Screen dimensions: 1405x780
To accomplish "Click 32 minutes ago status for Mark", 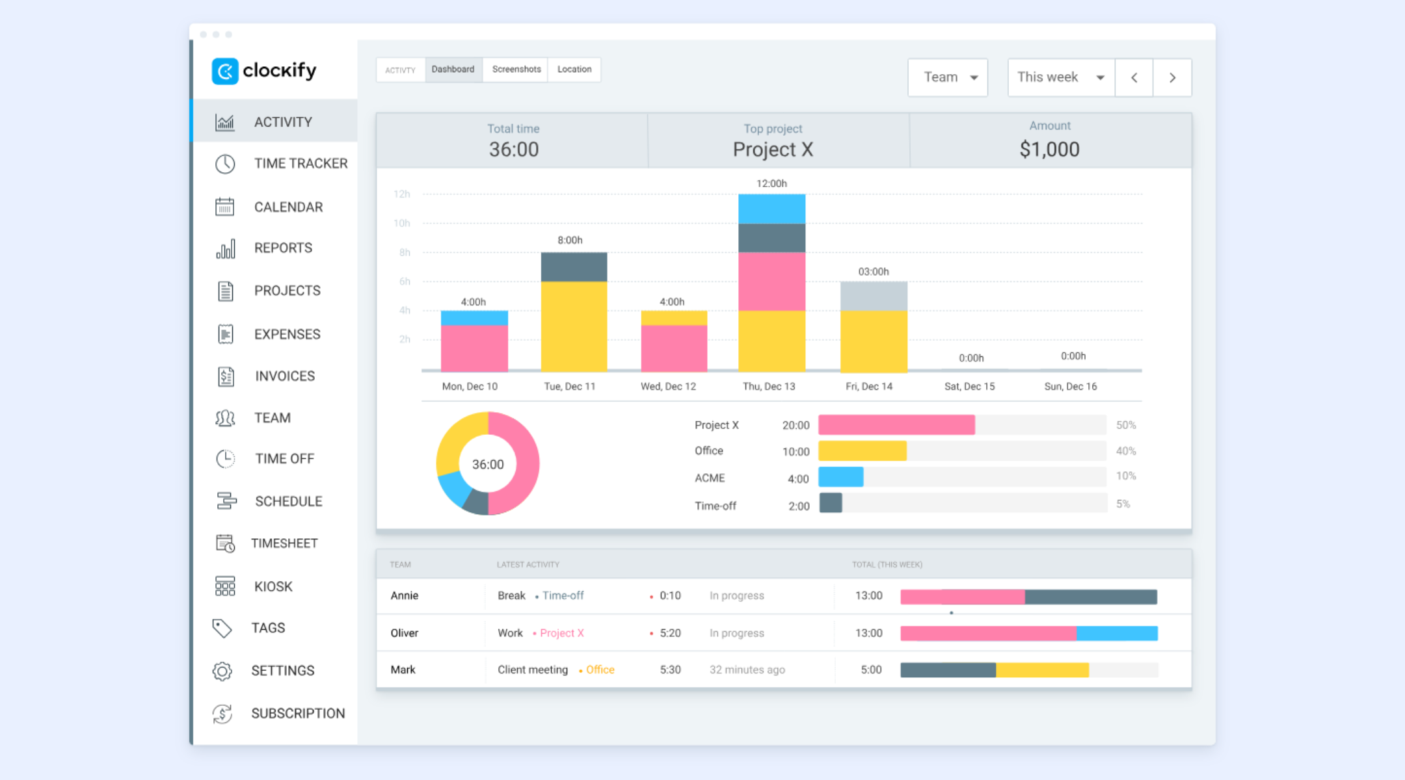I will point(747,669).
